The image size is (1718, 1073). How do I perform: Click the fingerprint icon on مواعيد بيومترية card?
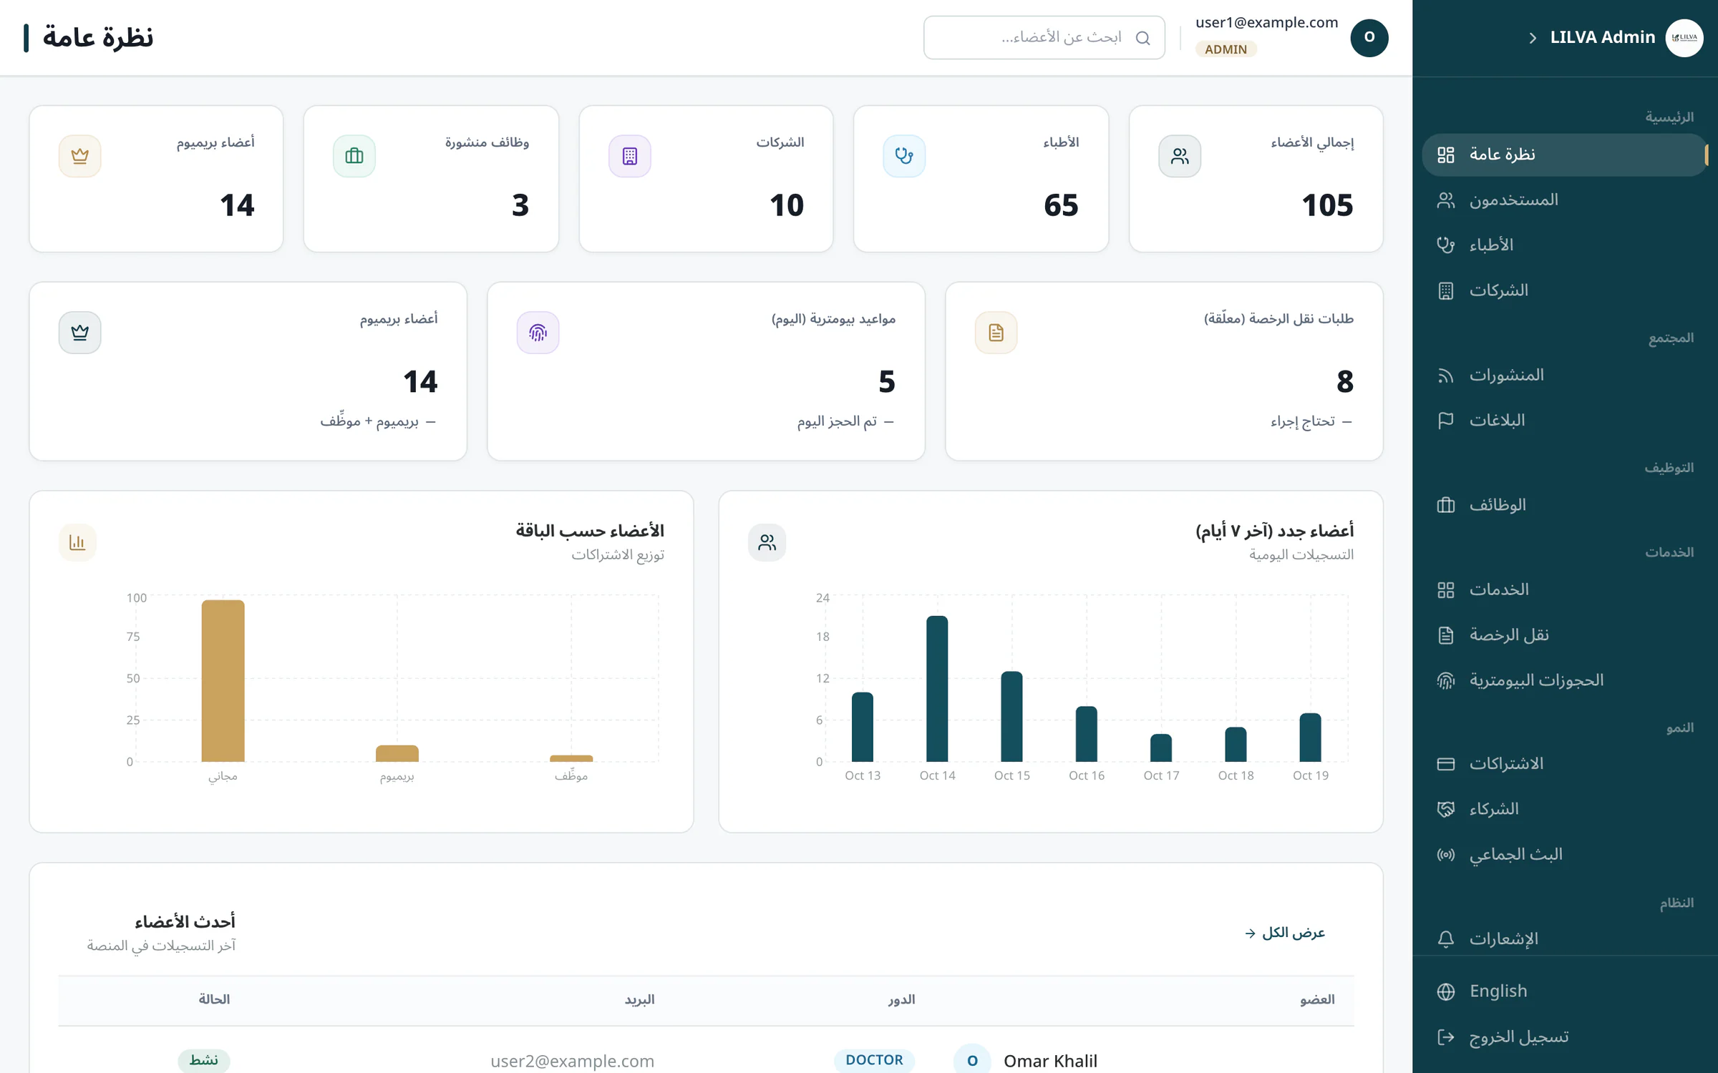[538, 333]
